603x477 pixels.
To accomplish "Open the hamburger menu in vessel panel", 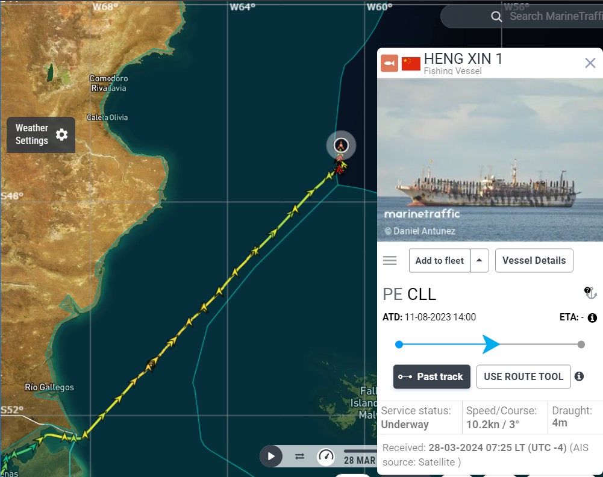I will click(390, 261).
